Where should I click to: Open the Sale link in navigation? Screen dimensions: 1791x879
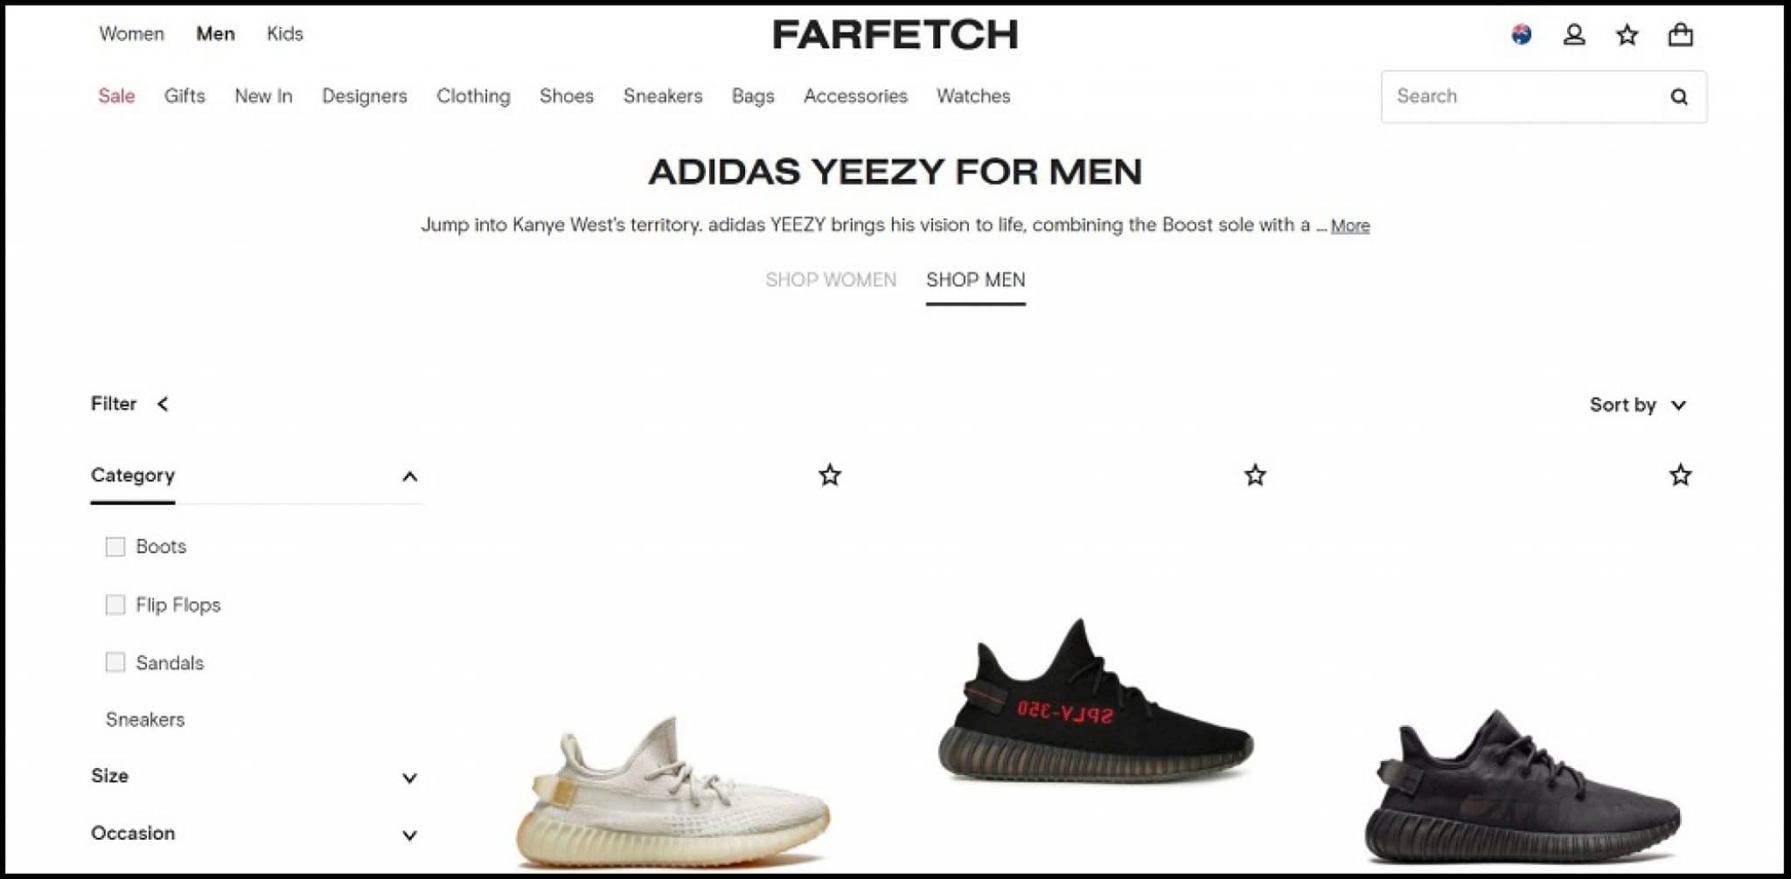click(116, 96)
